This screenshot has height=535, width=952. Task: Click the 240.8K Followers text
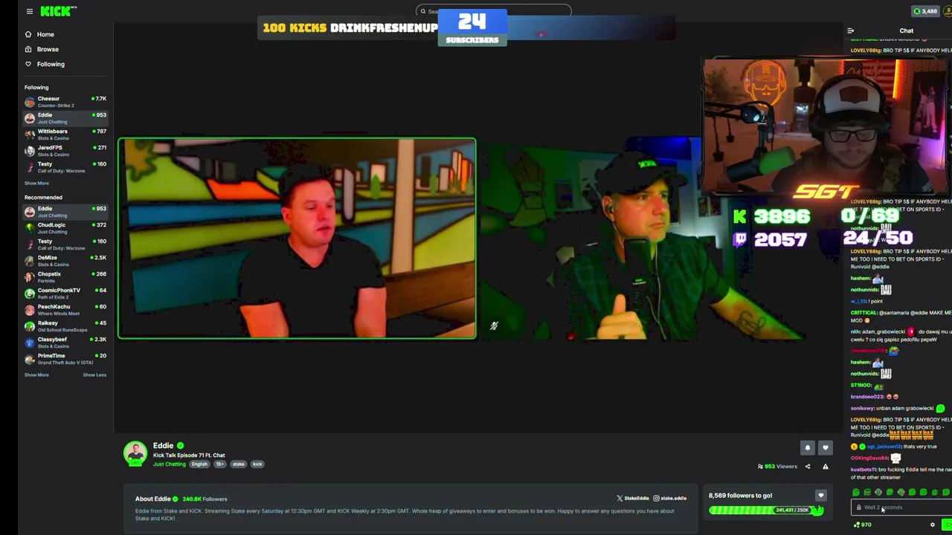[x=205, y=499]
